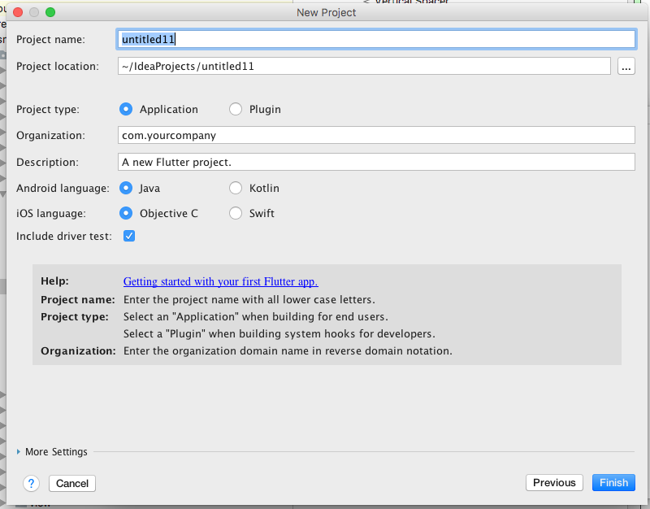
Task: Close the New Project window
Action: pos(18,12)
